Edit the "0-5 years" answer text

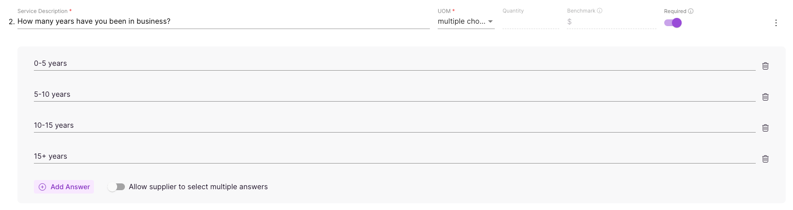point(395,63)
